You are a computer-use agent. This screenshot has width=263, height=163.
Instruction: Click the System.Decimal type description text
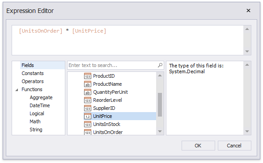point(187,72)
